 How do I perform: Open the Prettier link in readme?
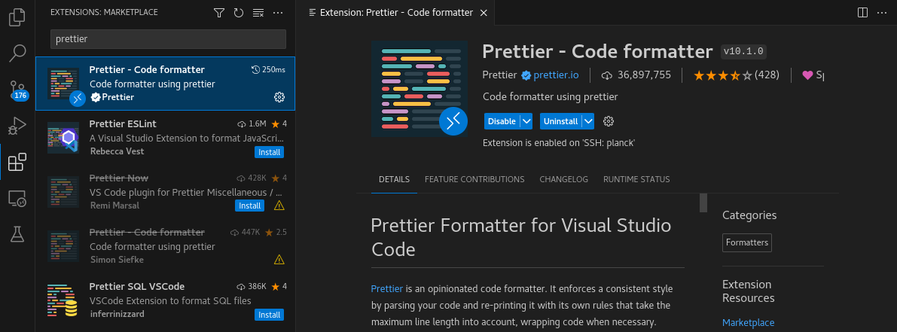pyautogui.click(x=388, y=288)
